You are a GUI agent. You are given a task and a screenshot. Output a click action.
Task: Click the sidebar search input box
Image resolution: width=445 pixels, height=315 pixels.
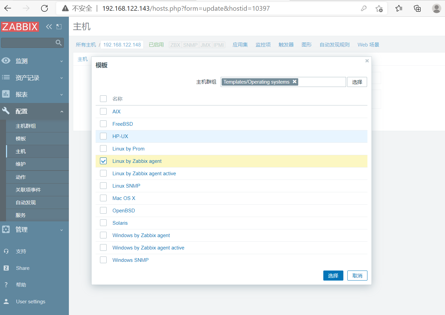(x=32, y=42)
